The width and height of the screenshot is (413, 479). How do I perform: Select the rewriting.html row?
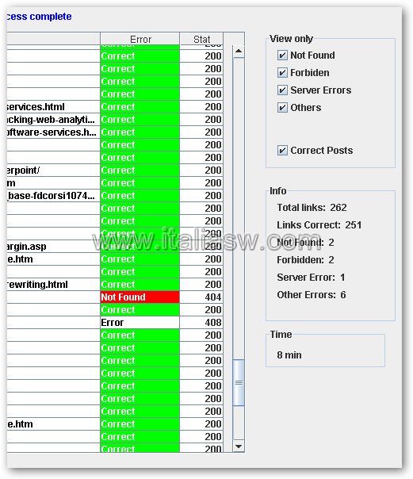tap(115, 285)
